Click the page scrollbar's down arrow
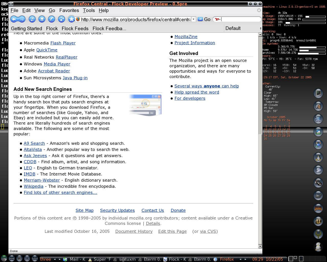This screenshot has width=327, height=262. coord(260,246)
